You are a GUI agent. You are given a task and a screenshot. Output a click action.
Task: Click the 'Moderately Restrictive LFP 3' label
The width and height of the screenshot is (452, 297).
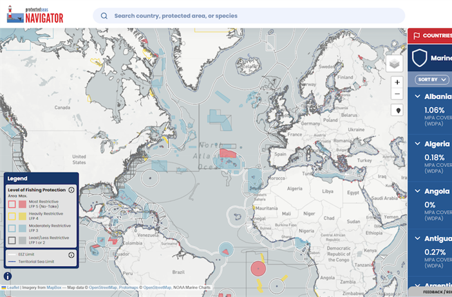tap(50, 228)
